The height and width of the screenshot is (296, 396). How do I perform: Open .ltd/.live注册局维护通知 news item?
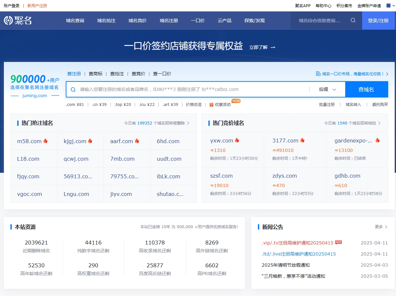[299, 254]
